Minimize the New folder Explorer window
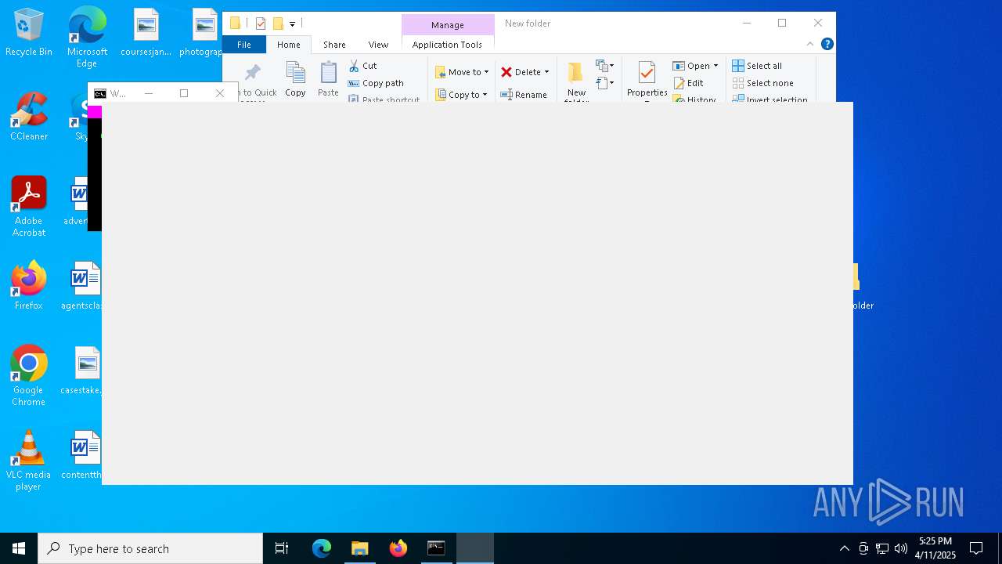The width and height of the screenshot is (1002, 564). [747, 23]
